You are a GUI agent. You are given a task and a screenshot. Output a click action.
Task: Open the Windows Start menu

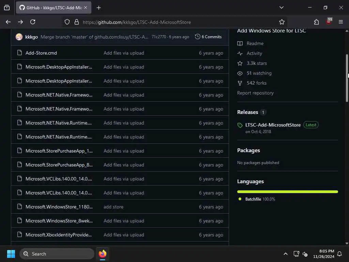(11, 254)
